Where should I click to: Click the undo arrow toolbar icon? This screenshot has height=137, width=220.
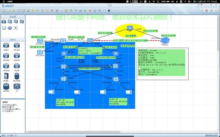pos(33,10)
